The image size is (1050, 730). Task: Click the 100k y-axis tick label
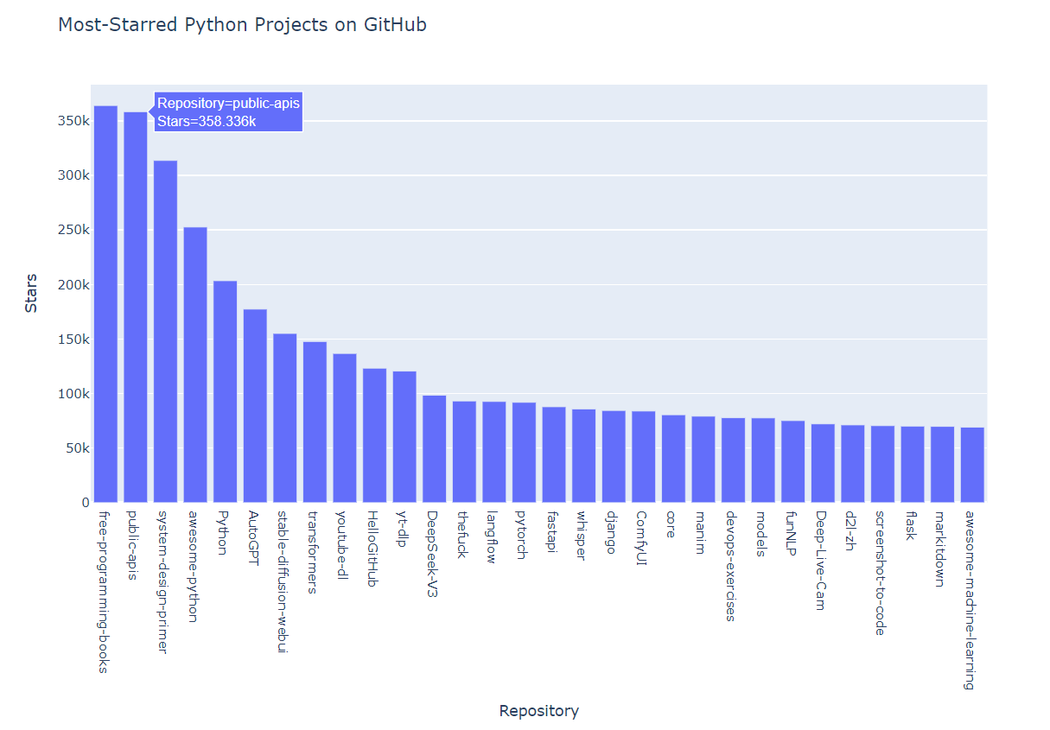(x=73, y=393)
